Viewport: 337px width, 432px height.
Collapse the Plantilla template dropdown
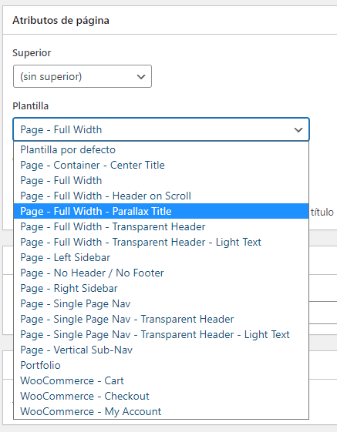click(x=161, y=129)
